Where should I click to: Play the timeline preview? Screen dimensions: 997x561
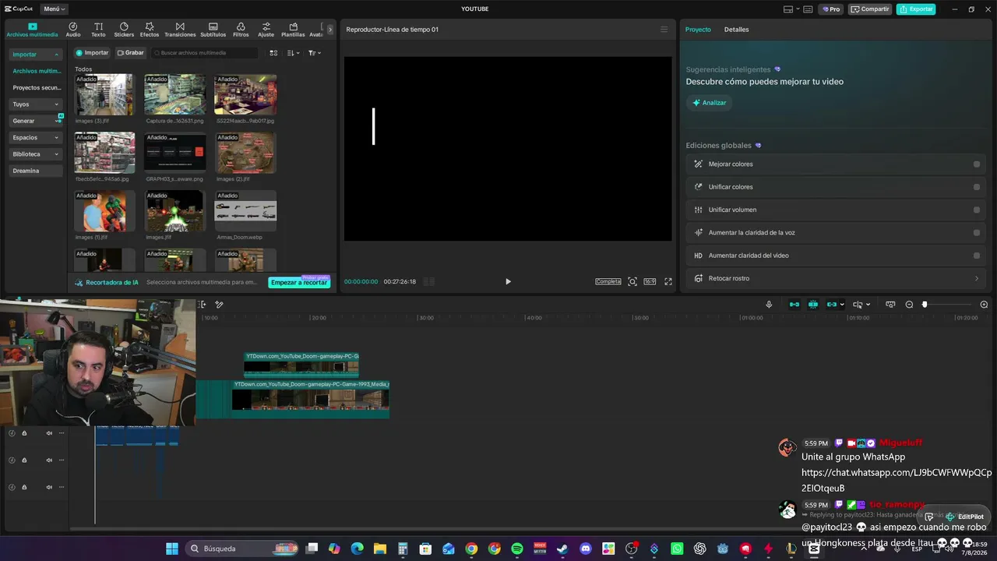508,281
